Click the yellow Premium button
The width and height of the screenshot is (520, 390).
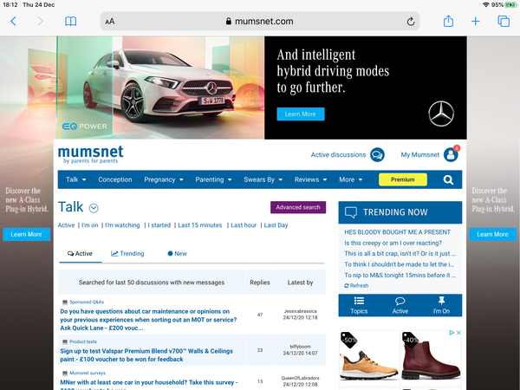click(x=403, y=179)
